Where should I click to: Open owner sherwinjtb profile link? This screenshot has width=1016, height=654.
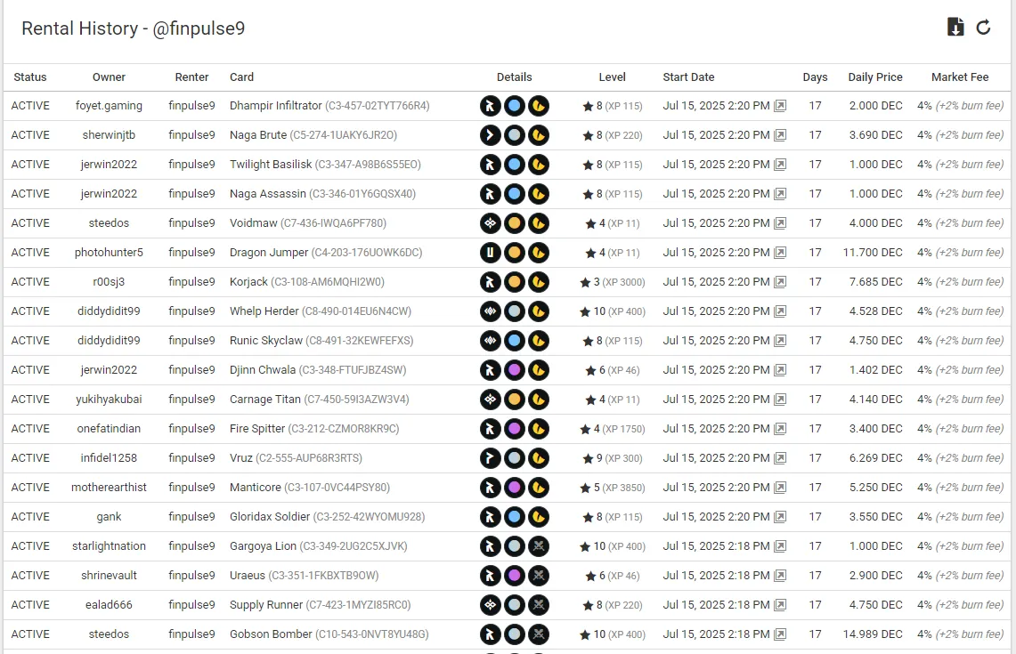coord(109,135)
